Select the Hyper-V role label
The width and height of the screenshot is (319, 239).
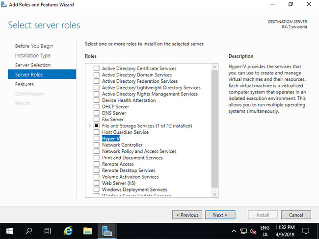pos(111,139)
